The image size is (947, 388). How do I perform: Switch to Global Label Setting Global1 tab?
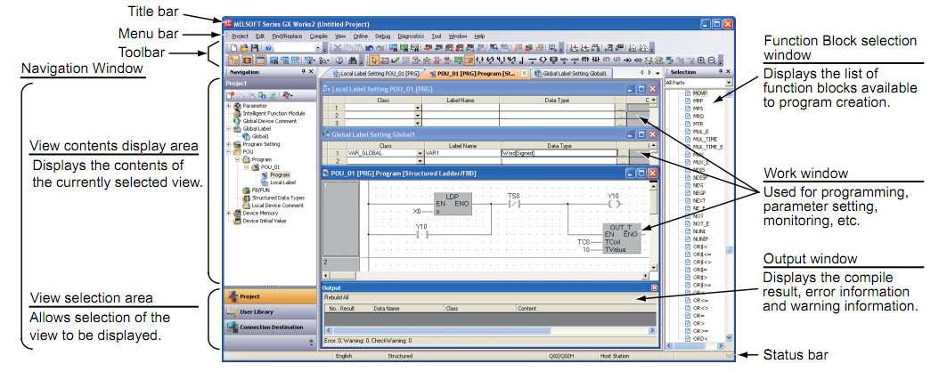click(x=573, y=74)
